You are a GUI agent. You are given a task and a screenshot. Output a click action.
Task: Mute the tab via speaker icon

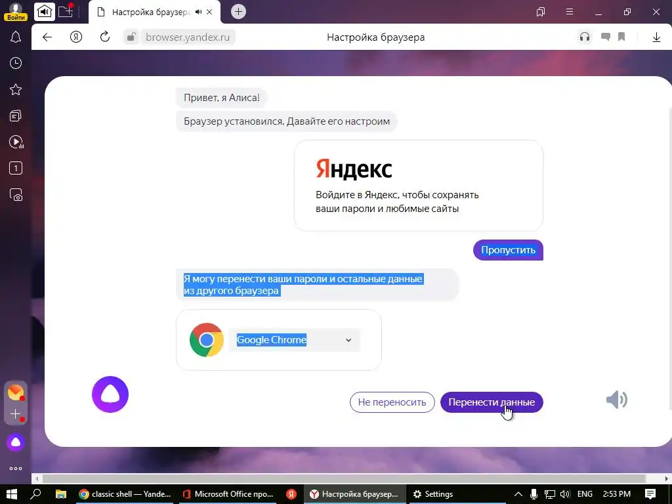pyautogui.click(x=198, y=12)
